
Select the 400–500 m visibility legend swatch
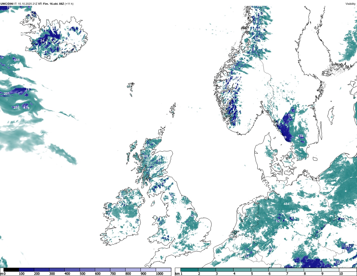(72, 270)
